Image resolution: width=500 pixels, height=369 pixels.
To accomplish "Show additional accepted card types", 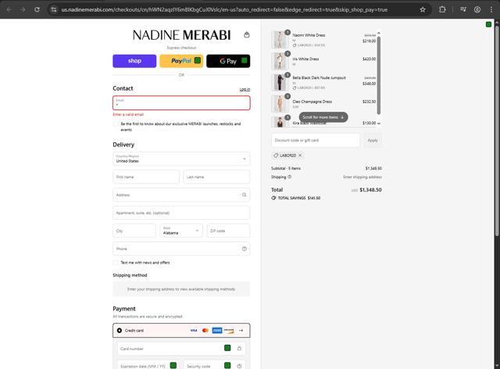I will point(241,331).
